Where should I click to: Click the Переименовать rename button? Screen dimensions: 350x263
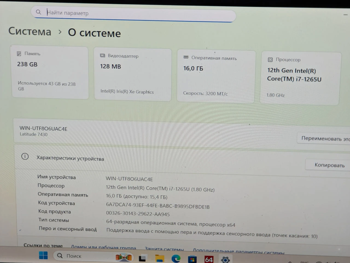coord(324,138)
